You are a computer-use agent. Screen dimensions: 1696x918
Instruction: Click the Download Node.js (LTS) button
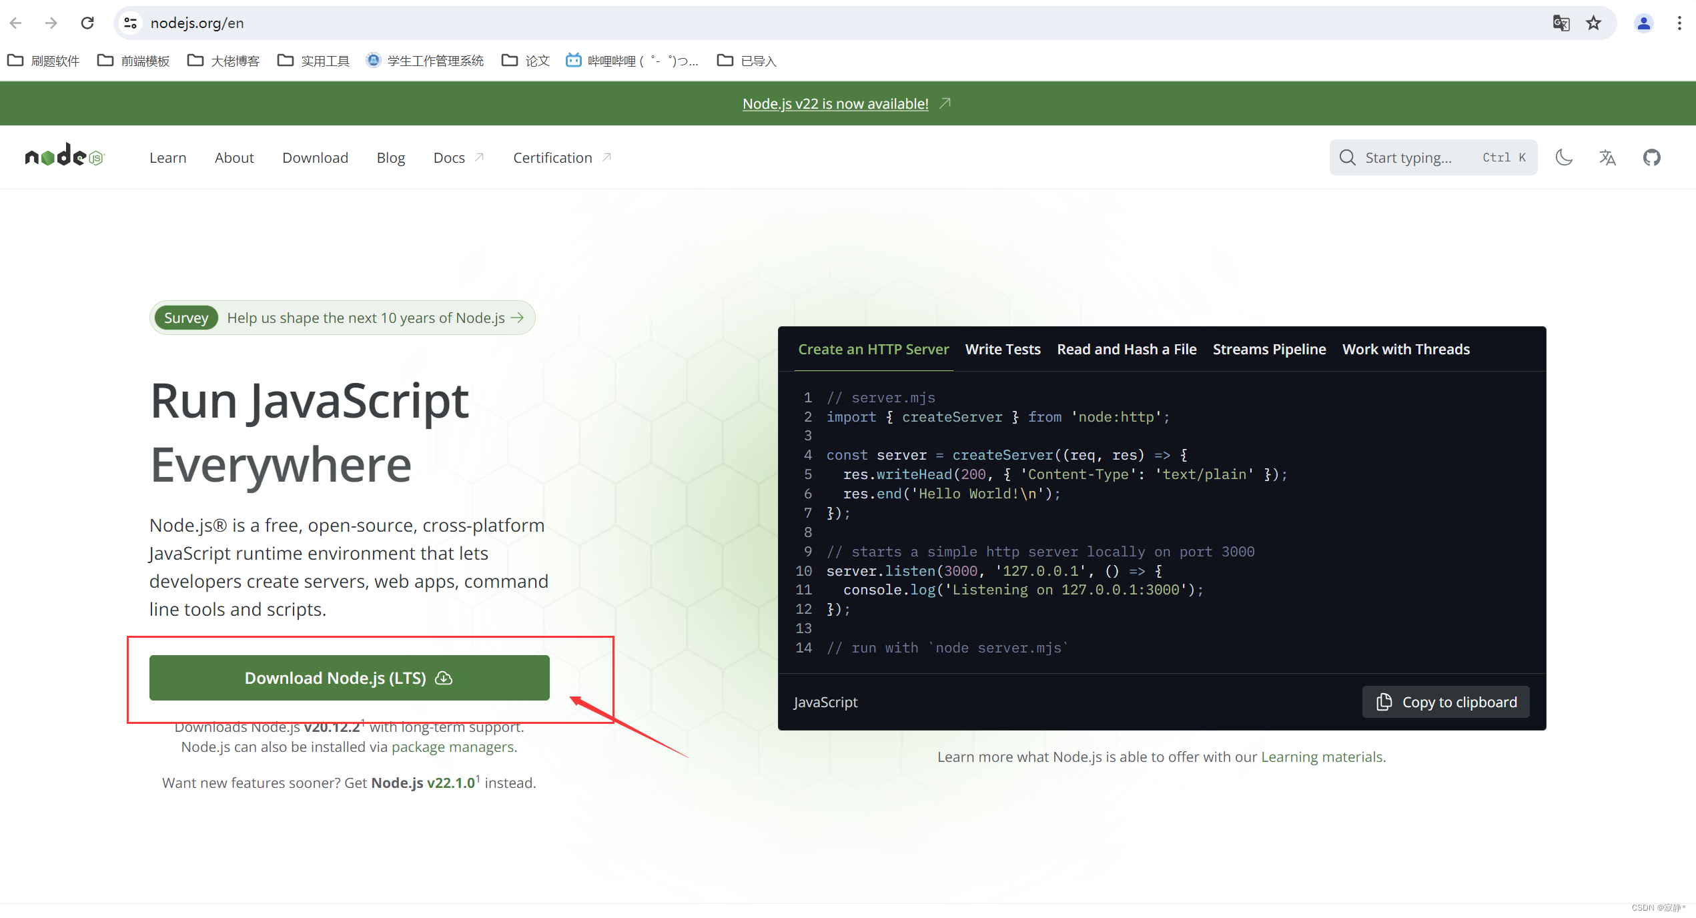coord(350,678)
